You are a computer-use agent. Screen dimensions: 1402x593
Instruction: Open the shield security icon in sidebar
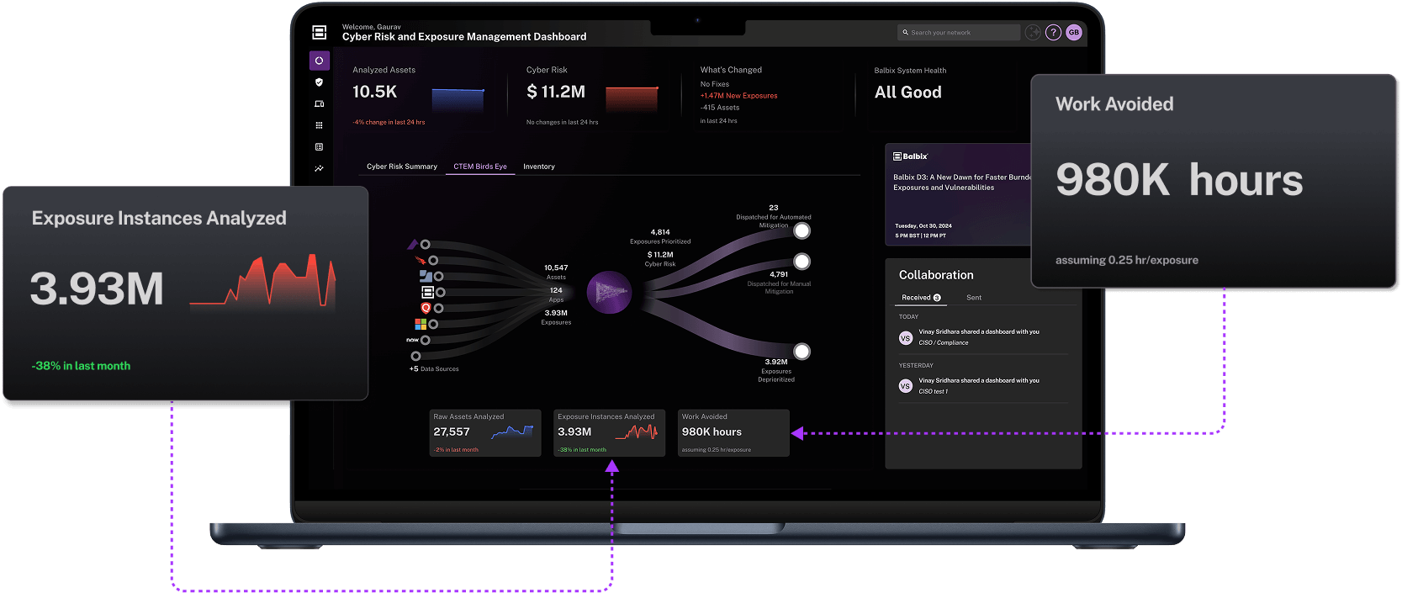319,82
